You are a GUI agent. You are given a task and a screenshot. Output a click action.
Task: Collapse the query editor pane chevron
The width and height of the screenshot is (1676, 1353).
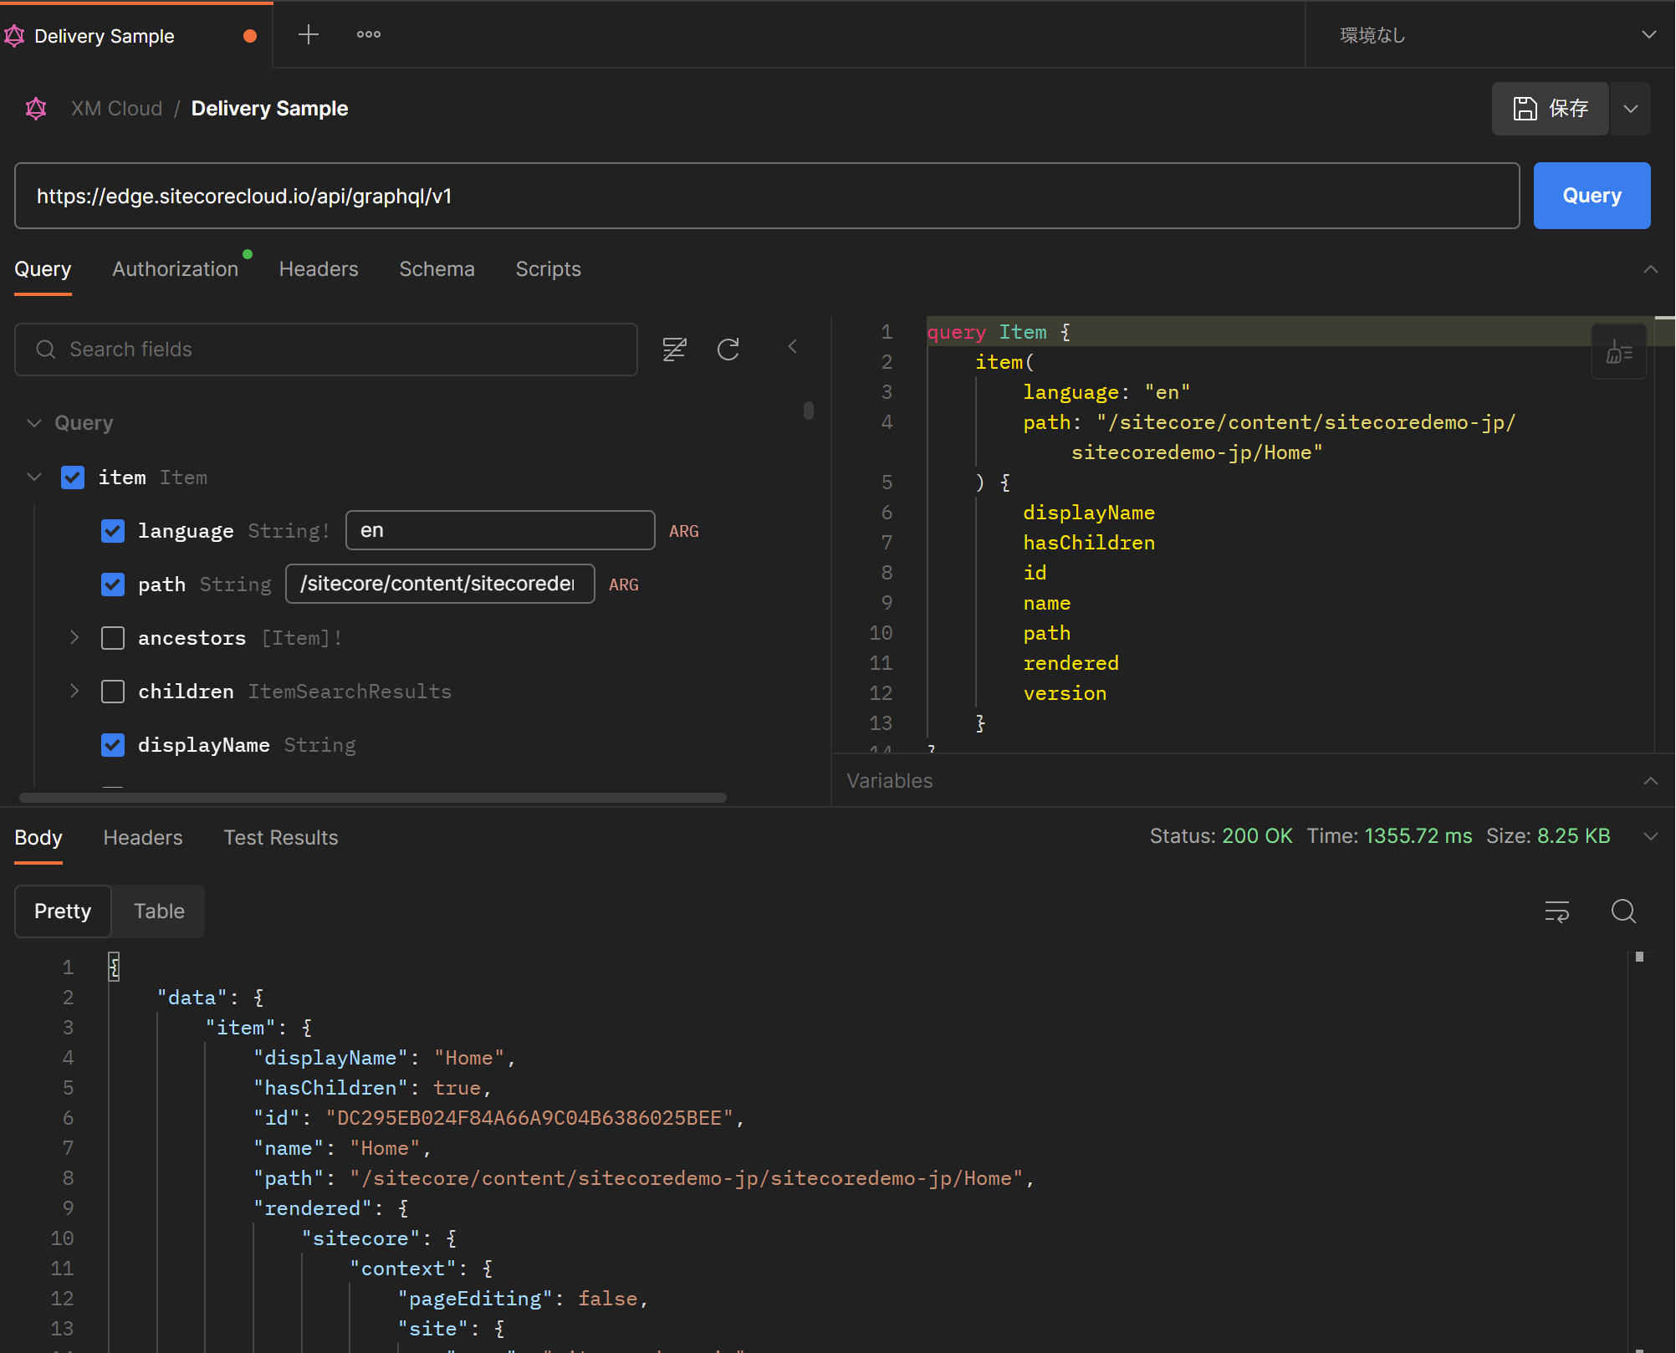1651,269
